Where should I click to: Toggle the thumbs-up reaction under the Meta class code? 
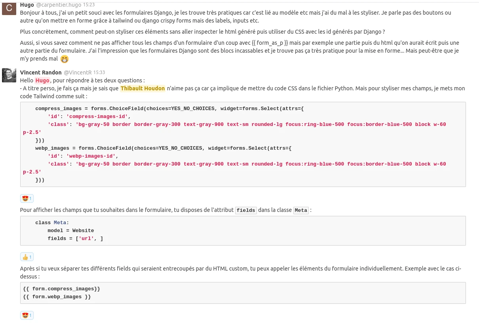(x=27, y=257)
